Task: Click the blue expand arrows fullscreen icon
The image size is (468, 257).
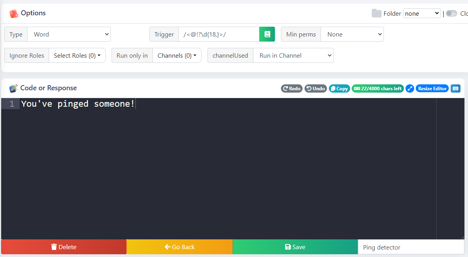Action: point(410,89)
